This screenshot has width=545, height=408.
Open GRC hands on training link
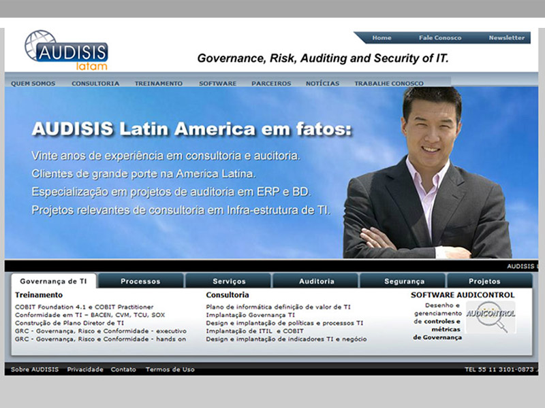point(100,339)
